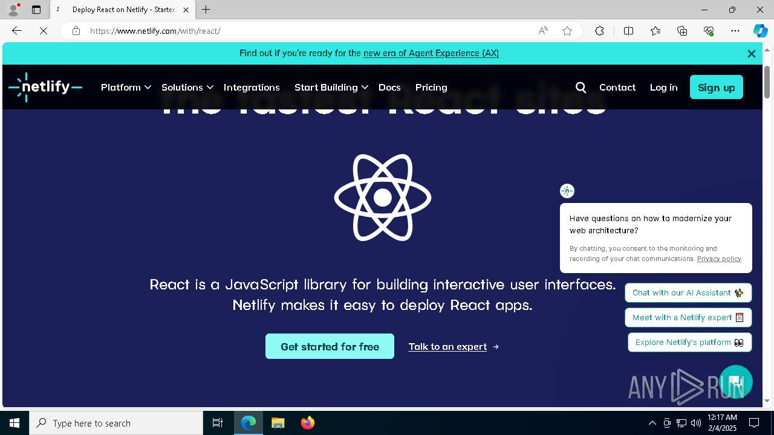The height and width of the screenshot is (435, 774).
Task: Click the Sign up button
Action: click(717, 88)
